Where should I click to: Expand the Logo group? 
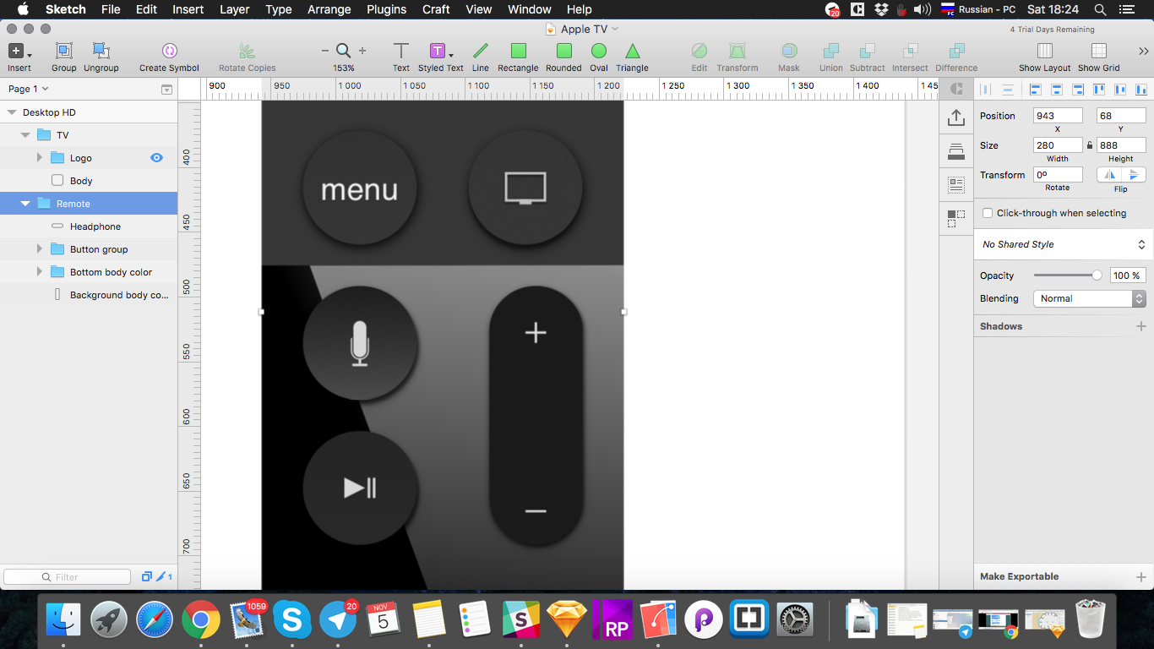pyautogui.click(x=39, y=157)
